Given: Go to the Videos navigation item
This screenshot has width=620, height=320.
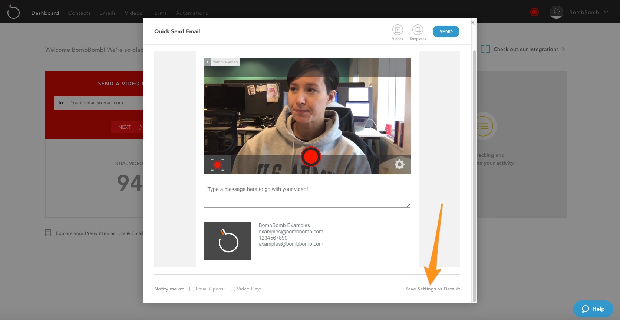Looking at the screenshot, I should tap(133, 13).
